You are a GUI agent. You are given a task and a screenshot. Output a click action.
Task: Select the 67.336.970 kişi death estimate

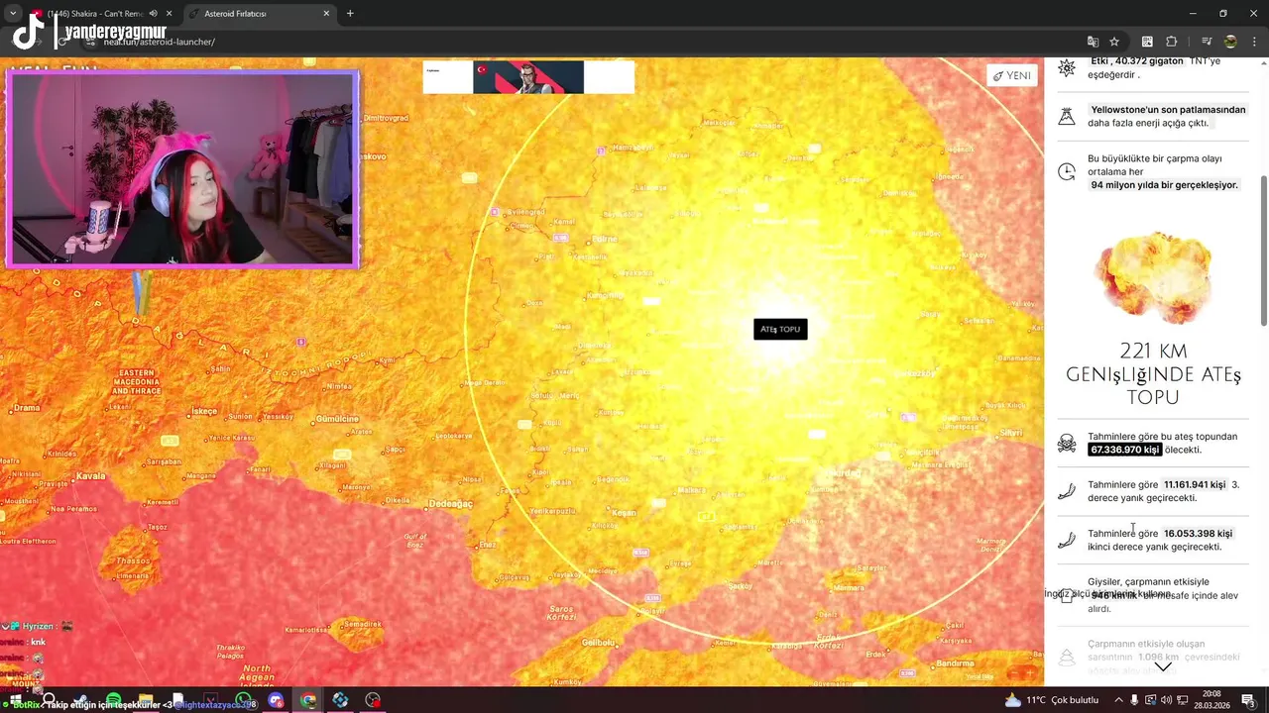coord(1124,450)
